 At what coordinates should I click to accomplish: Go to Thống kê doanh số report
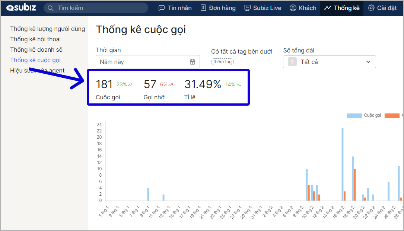(36, 49)
